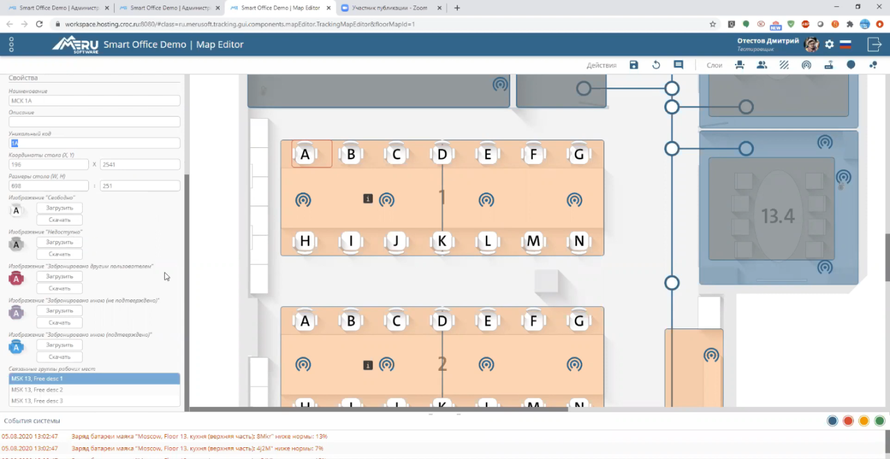Toggle the people layer visibility

pos(762,65)
